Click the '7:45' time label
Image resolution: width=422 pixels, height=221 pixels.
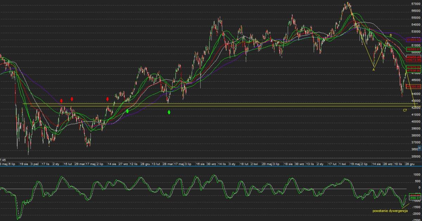3,160
